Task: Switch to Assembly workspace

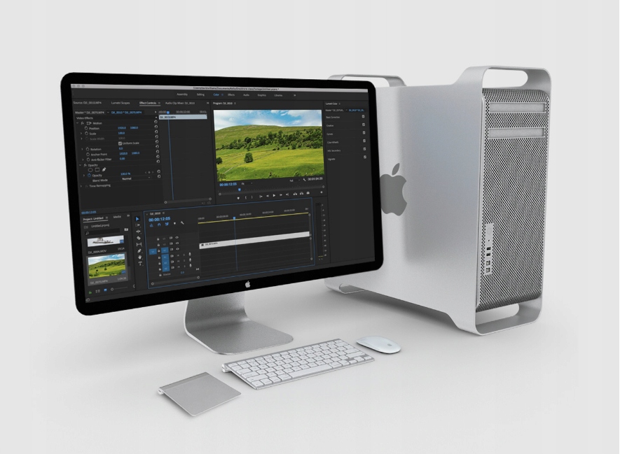Action: click(182, 94)
